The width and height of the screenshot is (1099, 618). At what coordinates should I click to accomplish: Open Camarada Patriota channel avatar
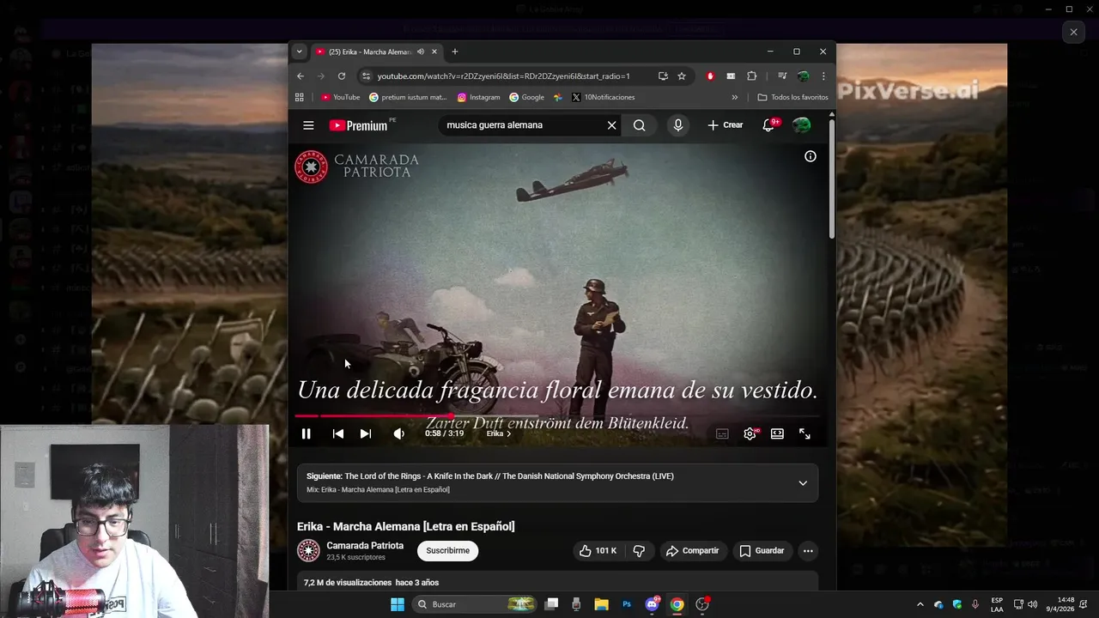point(308,551)
